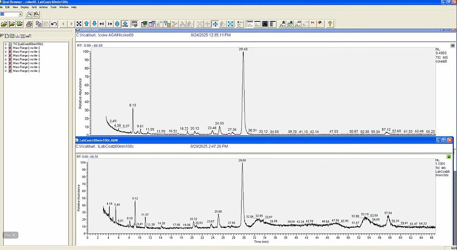This screenshot has width=457, height=250.
Task: Toggle the TIC LabCoatz60min100c trace icon
Action: pos(10,44)
